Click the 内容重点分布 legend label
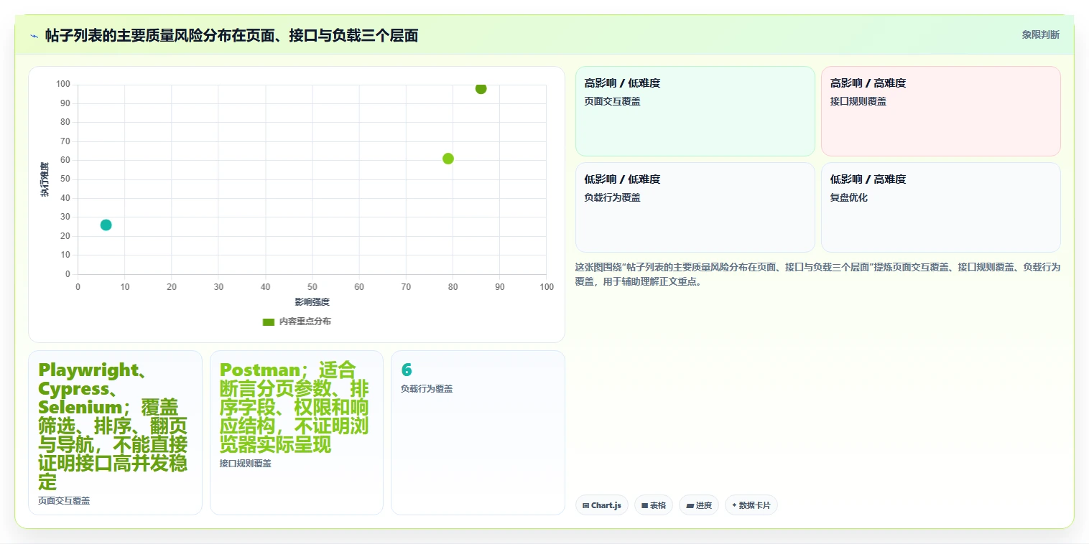The image size is (1089, 544). click(x=305, y=322)
